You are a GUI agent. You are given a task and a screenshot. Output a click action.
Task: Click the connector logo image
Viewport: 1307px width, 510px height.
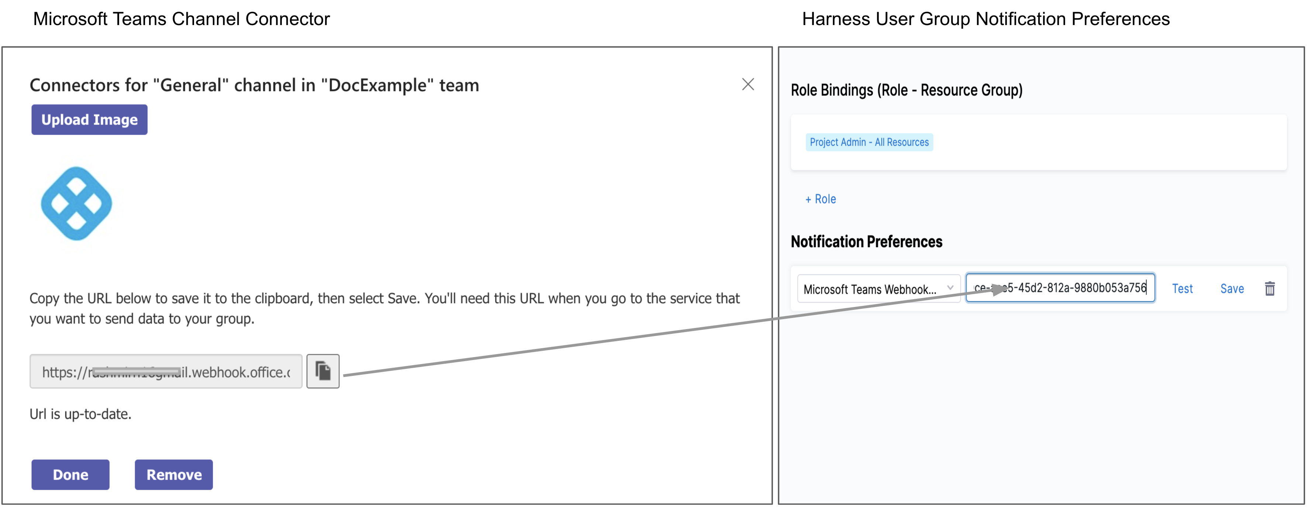(x=76, y=203)
